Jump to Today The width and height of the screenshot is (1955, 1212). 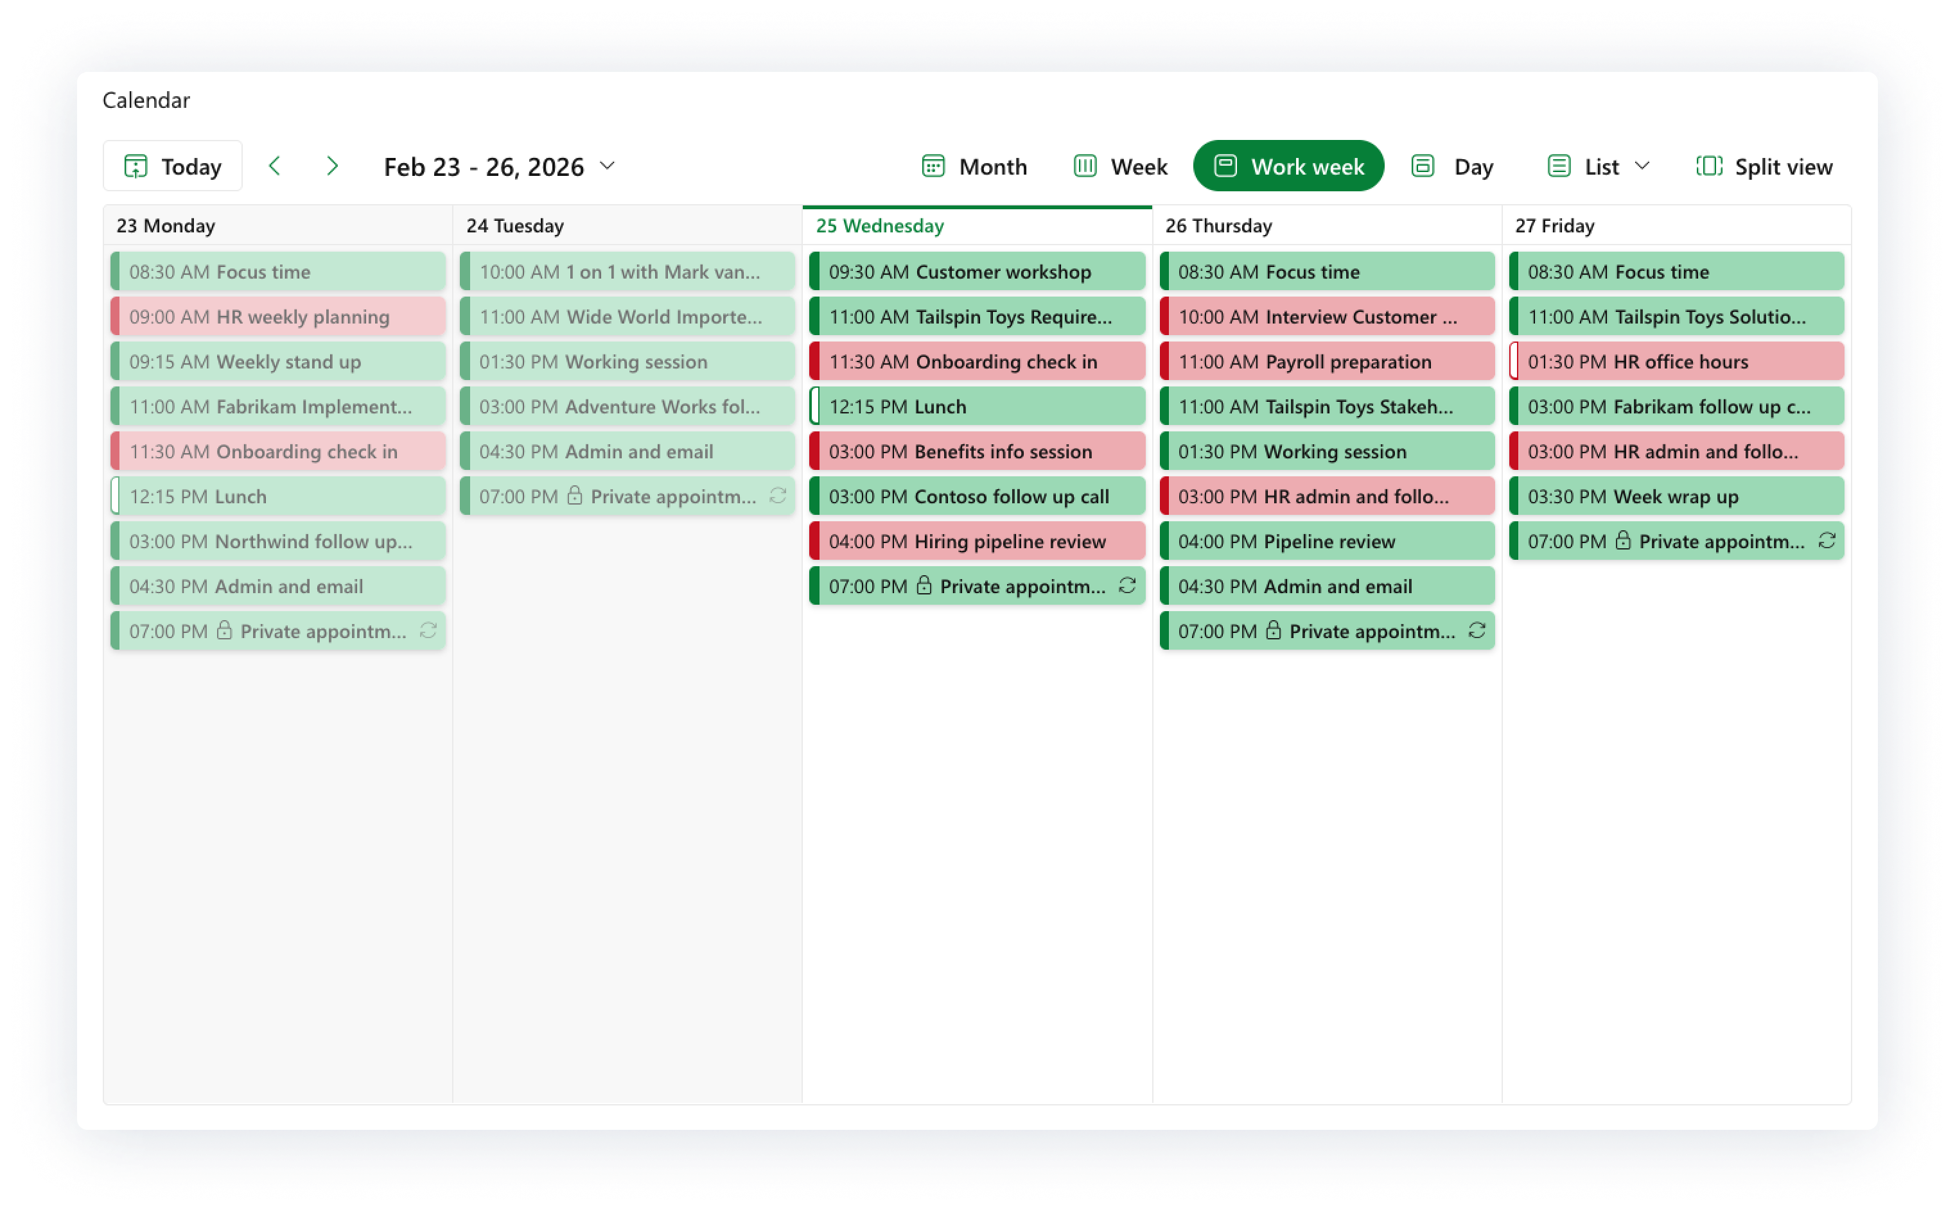pos(173,166)
